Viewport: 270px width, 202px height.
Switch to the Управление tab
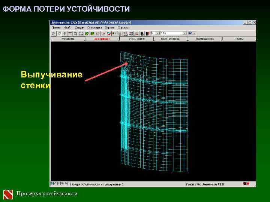[x=67, y=39]
